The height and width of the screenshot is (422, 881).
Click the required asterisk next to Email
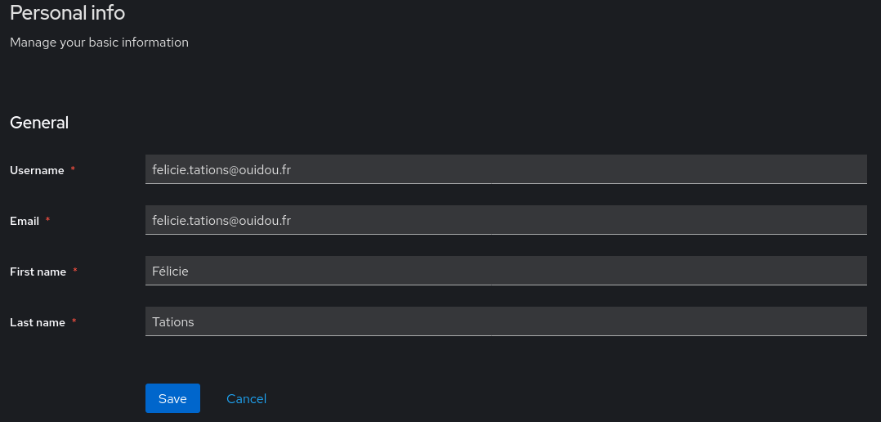(47, 220)
